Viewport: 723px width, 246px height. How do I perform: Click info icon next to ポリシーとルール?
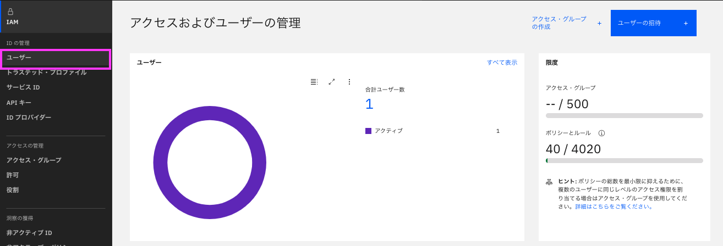point(601,133)
